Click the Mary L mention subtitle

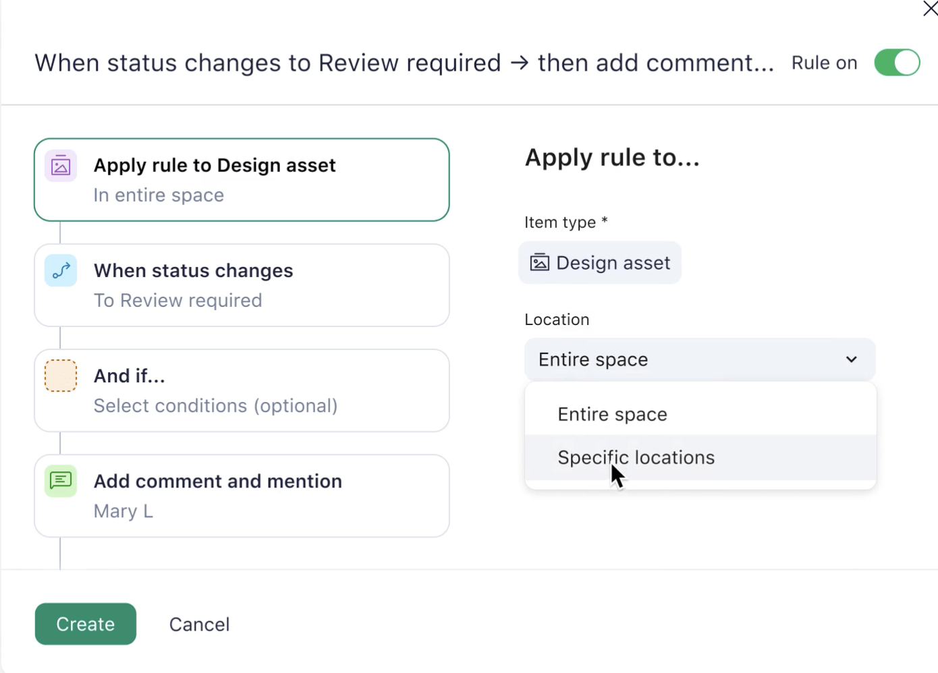pos(123,512)
